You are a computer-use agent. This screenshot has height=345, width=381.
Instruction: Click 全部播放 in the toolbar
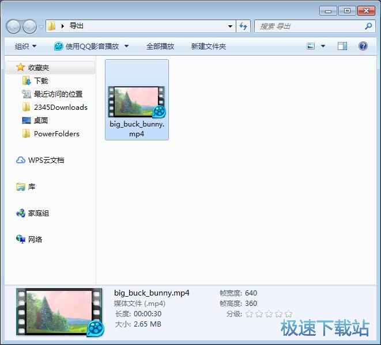click(160, 46)
